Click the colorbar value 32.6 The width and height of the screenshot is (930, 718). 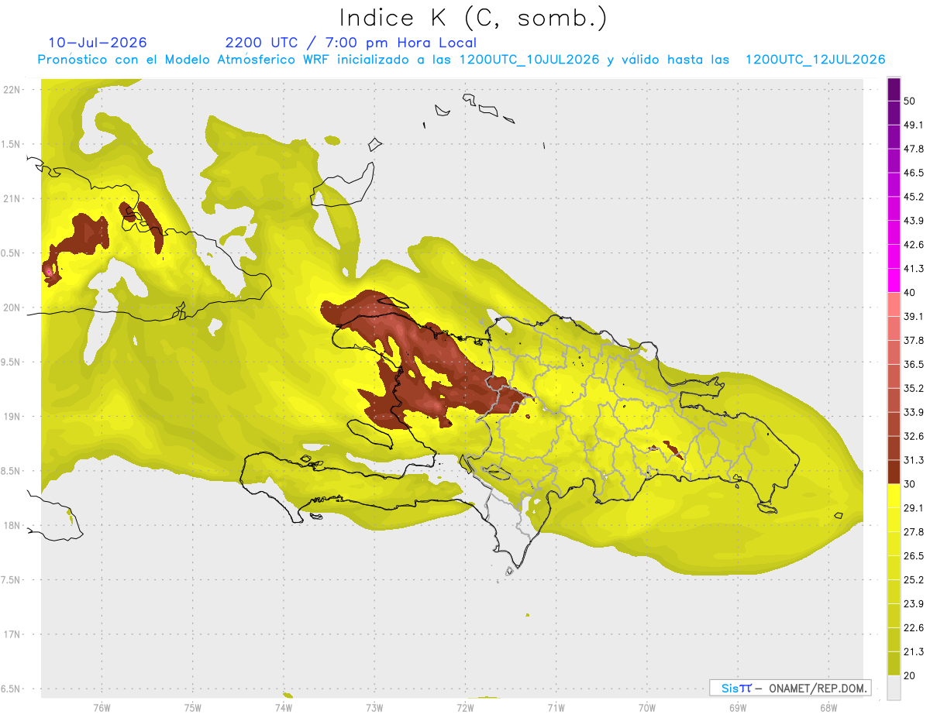tap(914, 436)
